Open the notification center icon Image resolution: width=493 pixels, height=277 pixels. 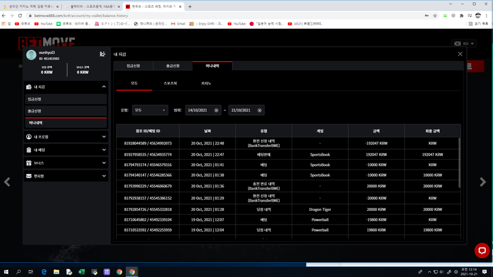click(x=485, y=272)
